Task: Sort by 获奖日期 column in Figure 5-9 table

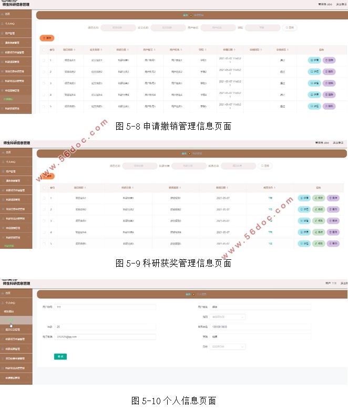Action: [227, 188]
